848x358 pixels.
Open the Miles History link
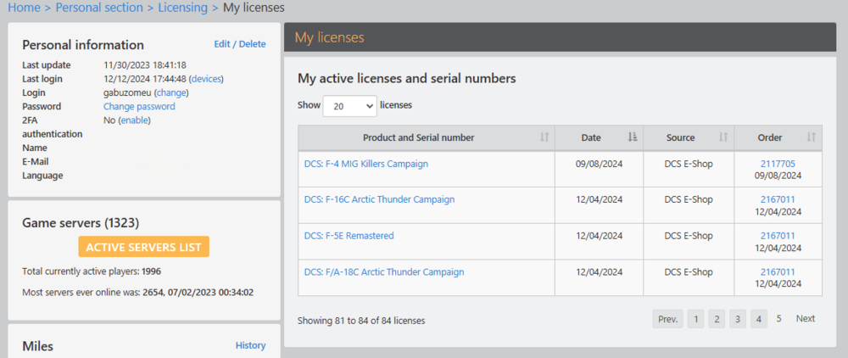[x=250, y=345]
